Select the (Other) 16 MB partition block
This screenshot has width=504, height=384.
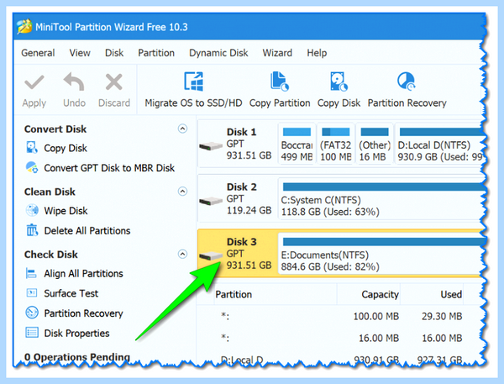click(x=375, y=144)
